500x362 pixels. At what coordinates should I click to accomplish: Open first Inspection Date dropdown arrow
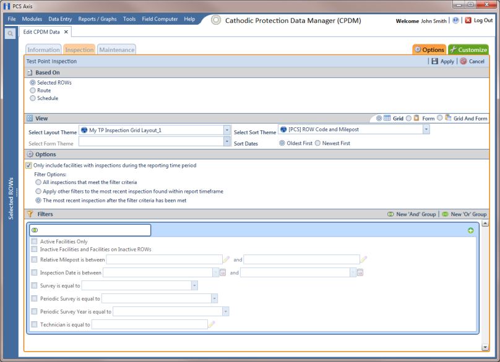coord(215,272)
